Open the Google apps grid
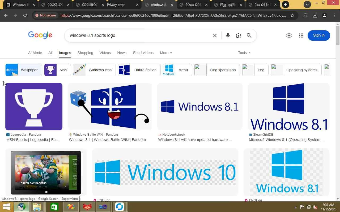 point(301,36)
